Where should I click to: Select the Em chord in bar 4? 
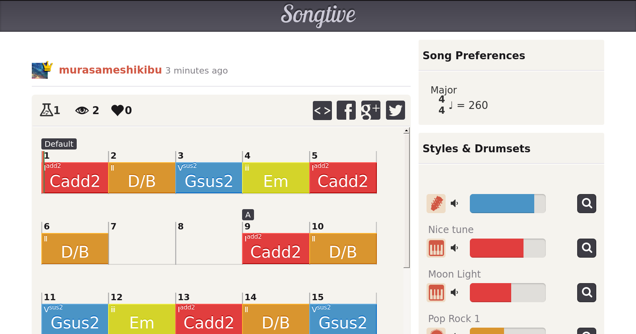coord(276,178)
